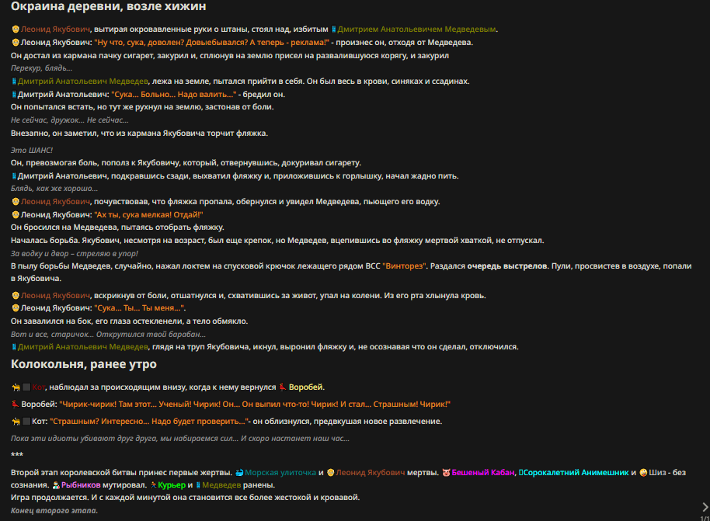Click name "Дмитрием Анатольевичем Медведевым" in the first line
This screenshot has width=710, height=521.
[x=416, y=29]
